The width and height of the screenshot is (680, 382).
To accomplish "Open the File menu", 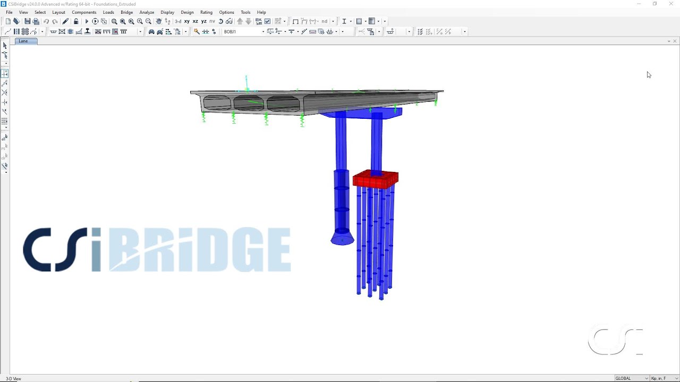I will pyautogui.click(x=9, y=12).
